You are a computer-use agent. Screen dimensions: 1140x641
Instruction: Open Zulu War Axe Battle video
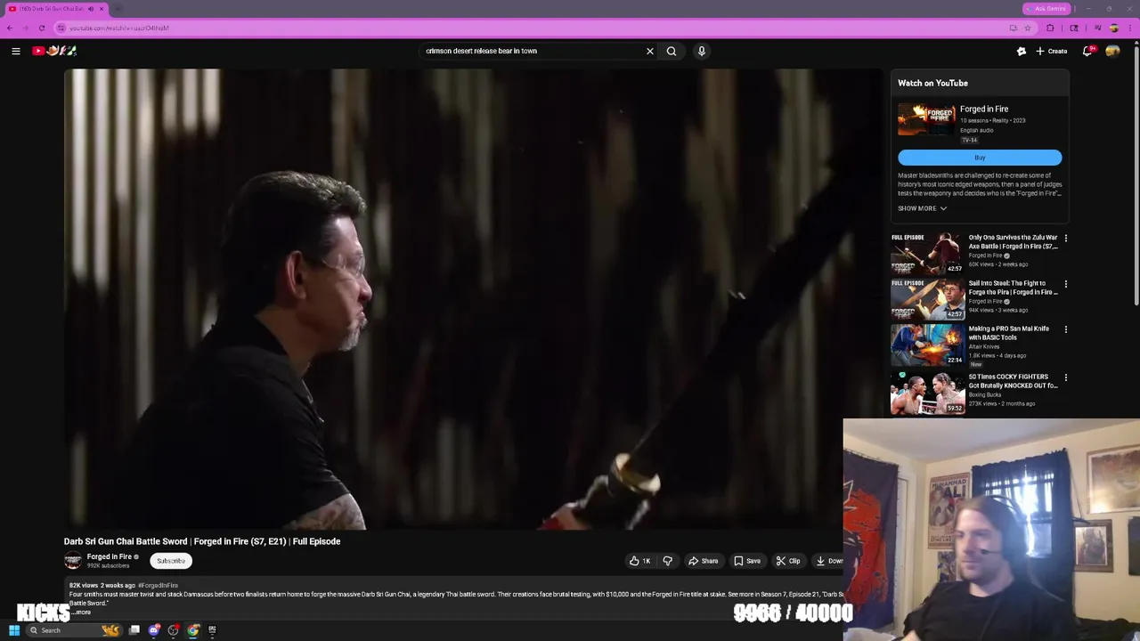pos(927,254)
